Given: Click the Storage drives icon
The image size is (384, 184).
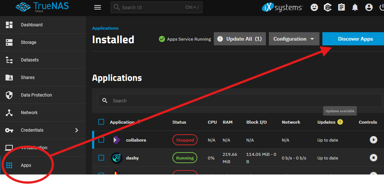Looking at the screenshot, I should [9, 42].
